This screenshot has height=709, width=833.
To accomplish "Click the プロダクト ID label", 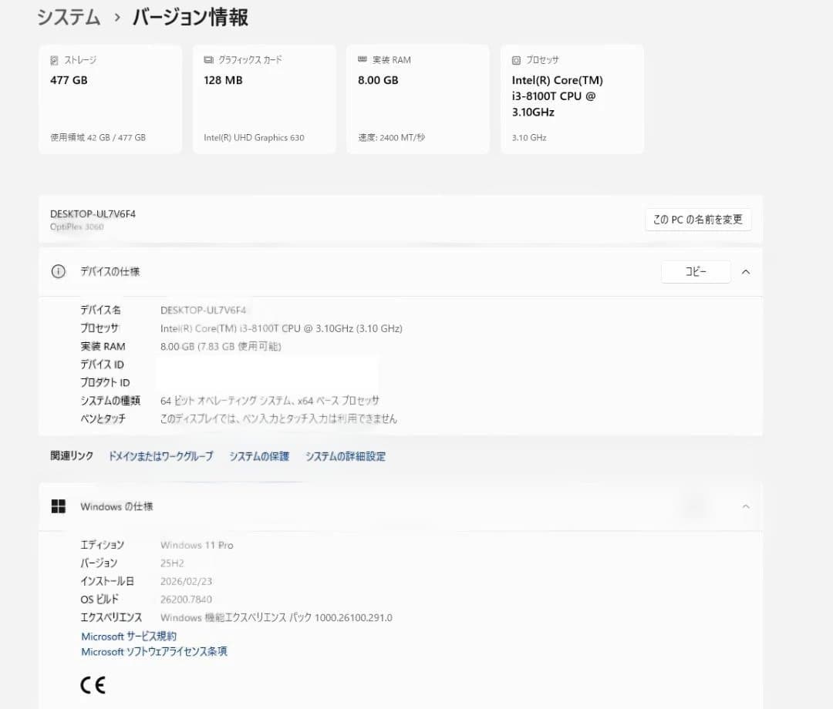I will coord(105,382).
